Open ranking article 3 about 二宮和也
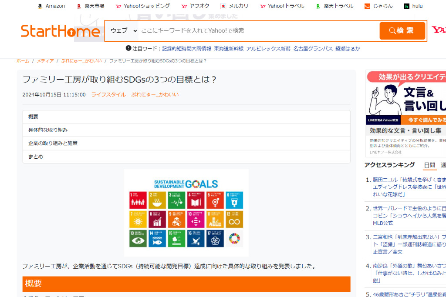The width and height of the screenshot is (446, 297). [409, 244]
